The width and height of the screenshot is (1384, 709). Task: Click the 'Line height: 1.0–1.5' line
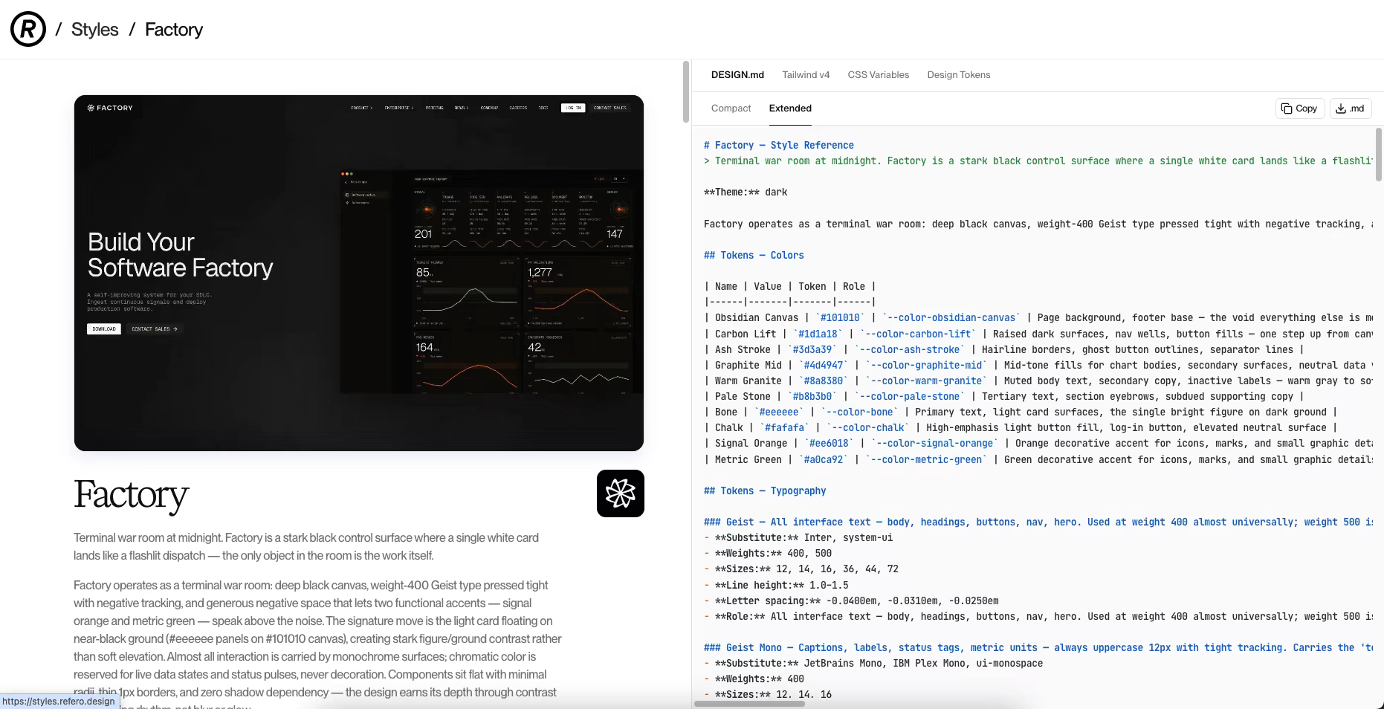[776, 586]
